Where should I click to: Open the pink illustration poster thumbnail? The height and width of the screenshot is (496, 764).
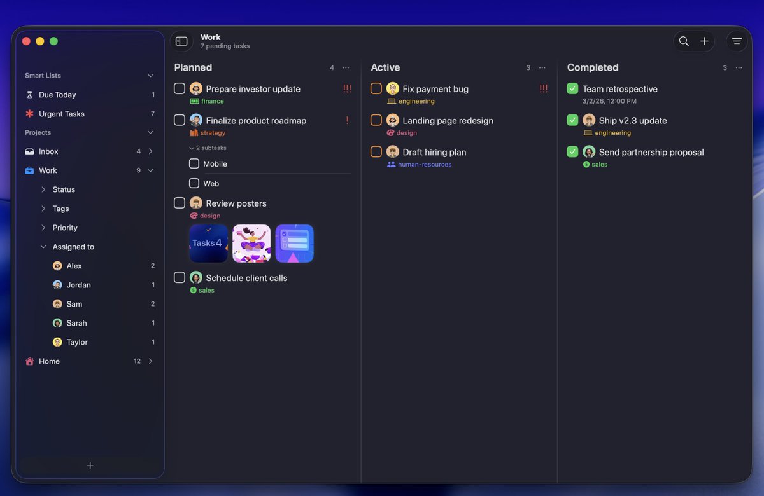[x=251, y=244]
